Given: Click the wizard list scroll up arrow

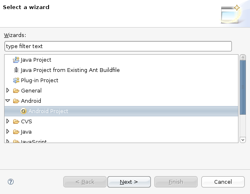Looking at the screenshot, I should [x=243, y=58].
